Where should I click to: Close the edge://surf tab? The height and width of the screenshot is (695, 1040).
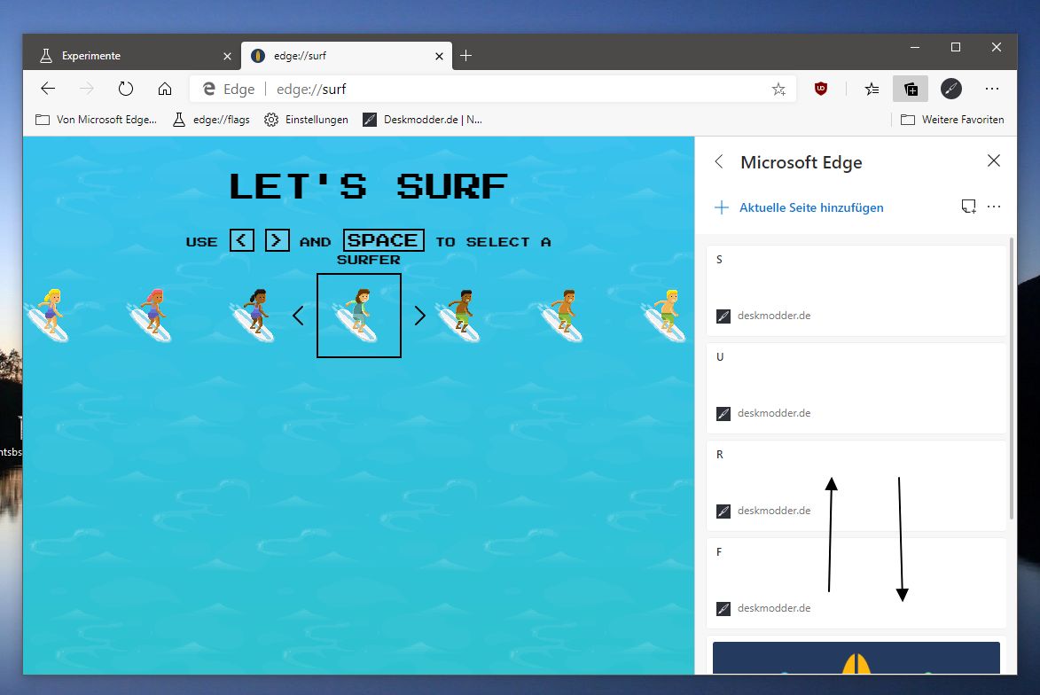[x=439, y=57]
